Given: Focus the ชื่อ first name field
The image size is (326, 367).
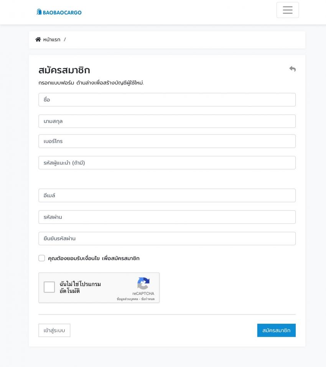Looking at the screenshot, I should coord(167,100).
